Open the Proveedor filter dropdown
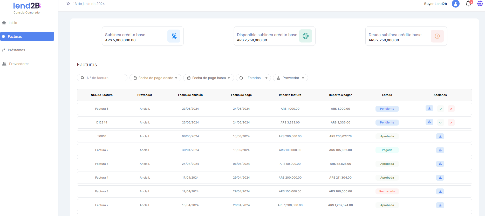 coord(290,78)
